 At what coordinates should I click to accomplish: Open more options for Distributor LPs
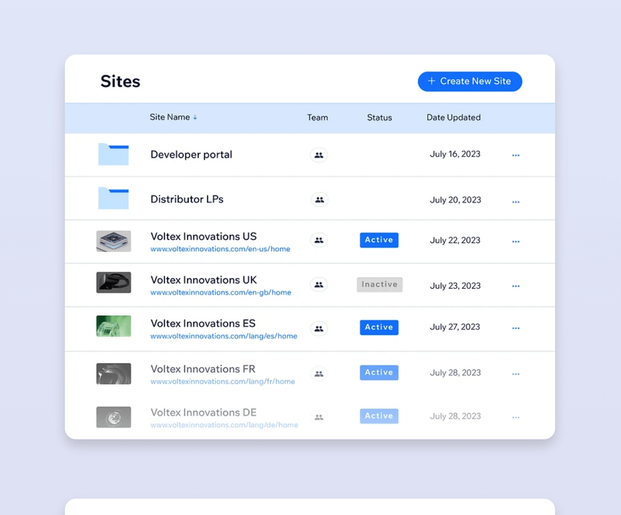coord(515,202)
